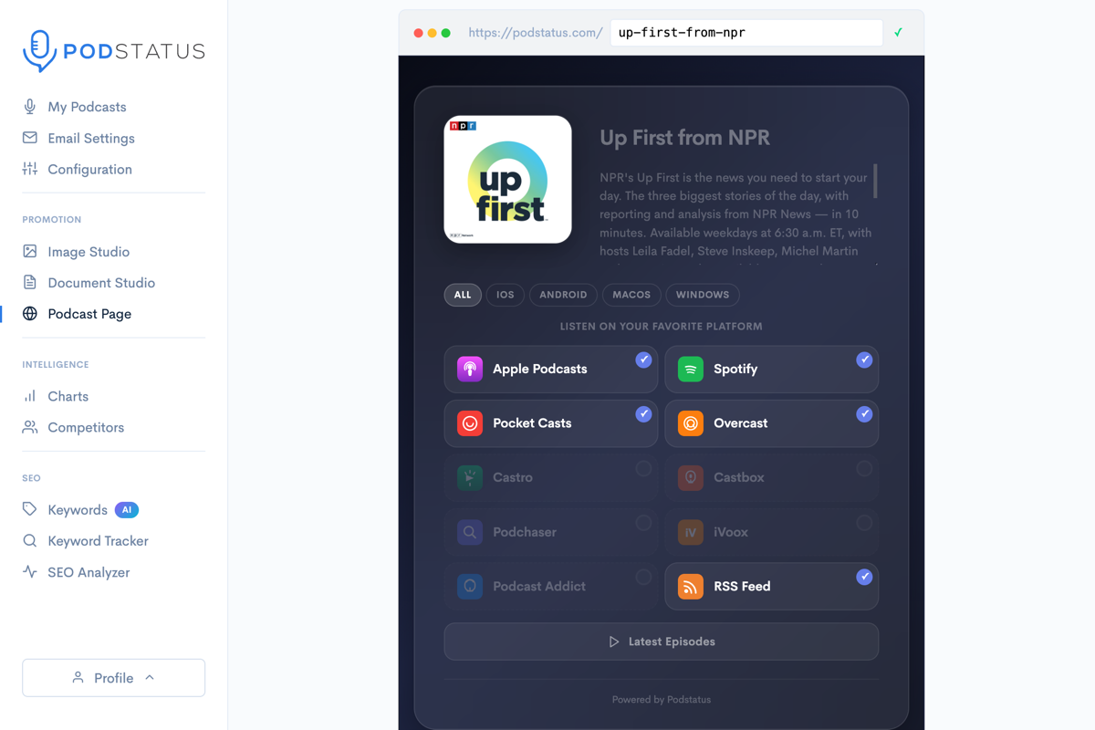Enable the Podchaser platform
This screenshot has height=730, width=1095.
point(645,523)
